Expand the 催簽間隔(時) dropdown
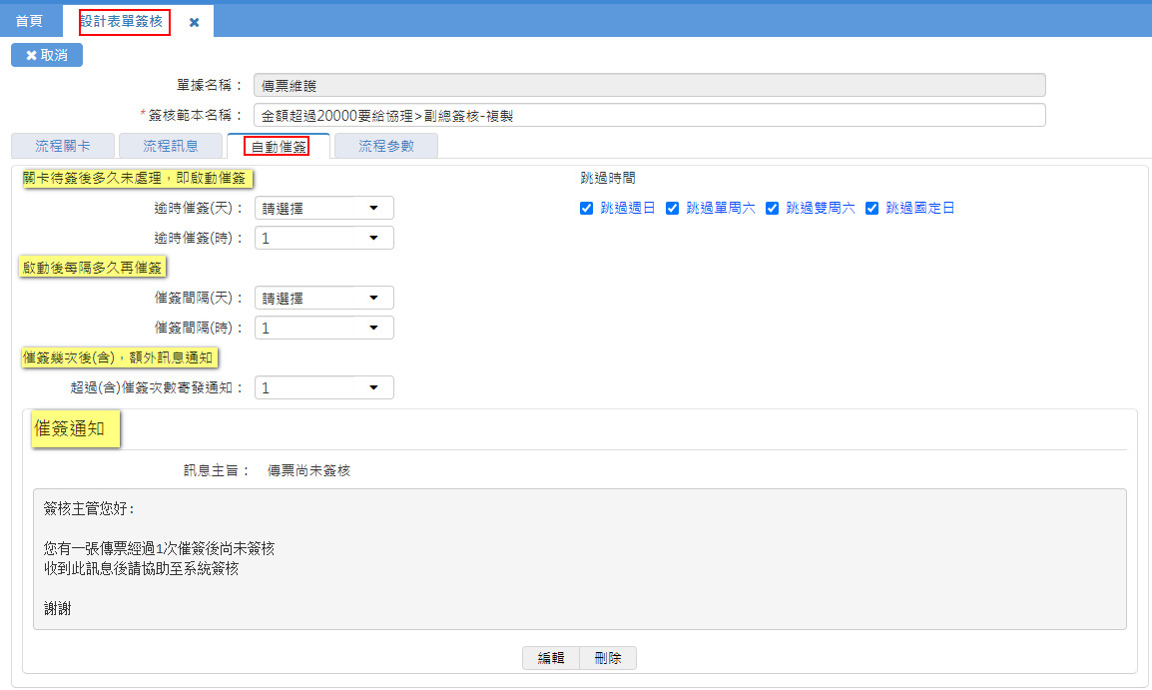 point(324,328)
